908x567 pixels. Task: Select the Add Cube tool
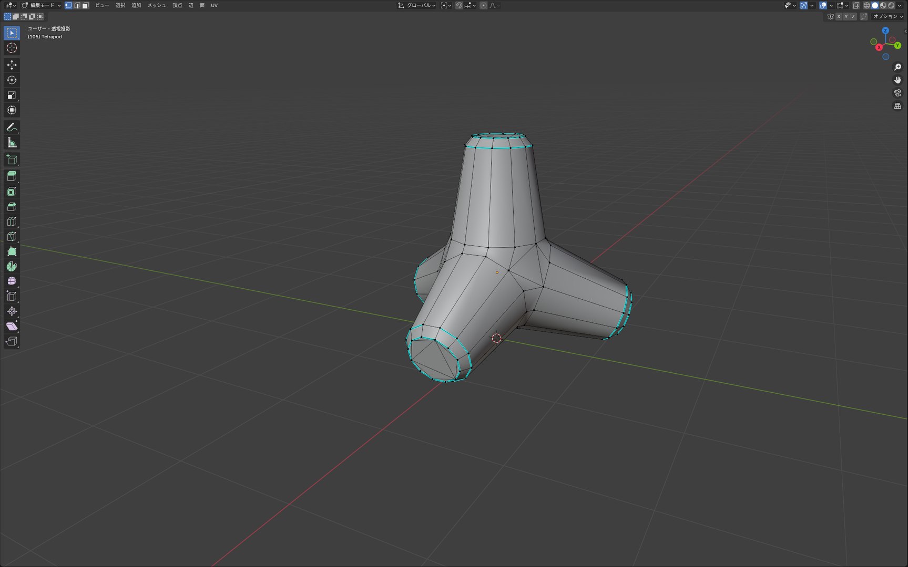pyautogui.click(x=12, y=159)
